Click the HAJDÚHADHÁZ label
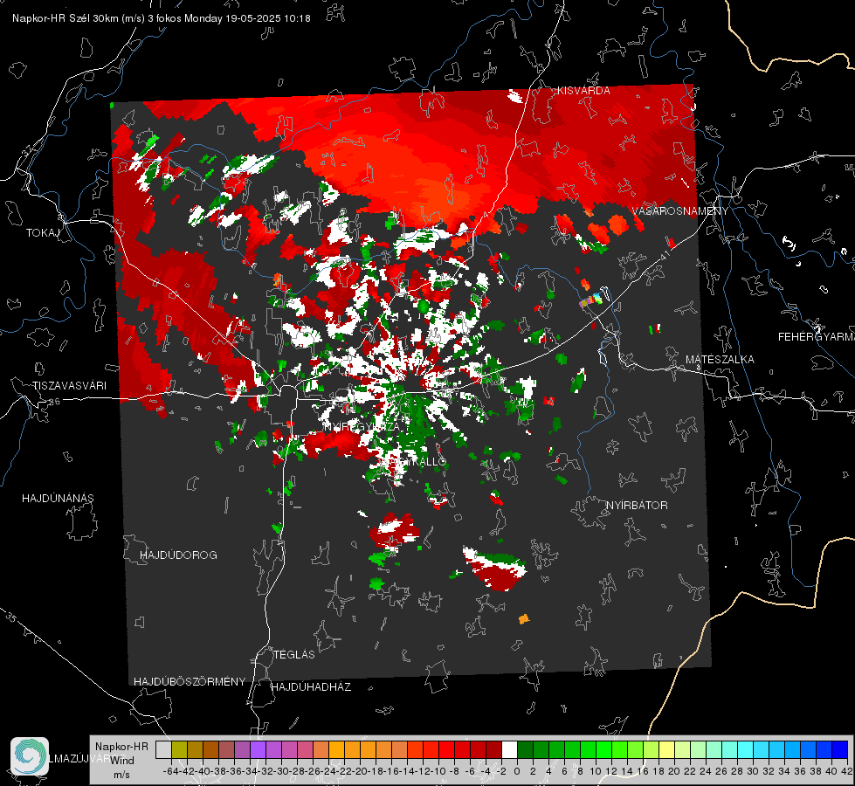855x786 pixels. click(x=312, y=687)
